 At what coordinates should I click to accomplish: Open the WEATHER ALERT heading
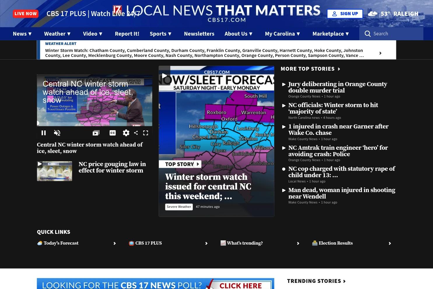pos(61,43)
